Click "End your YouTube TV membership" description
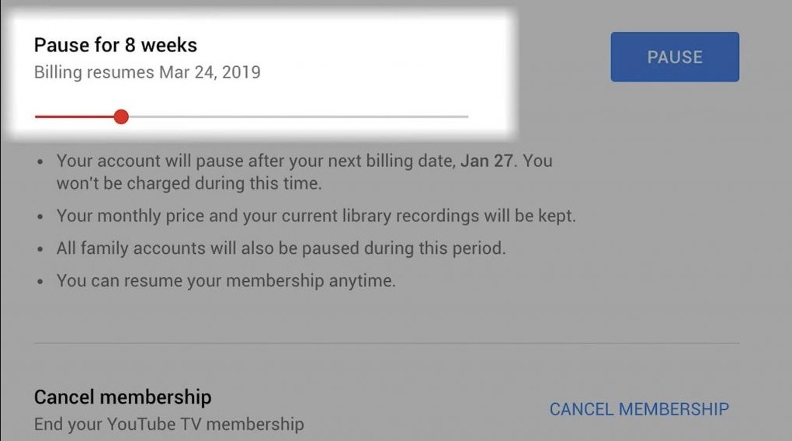792x441 pixels. point(168,424)
